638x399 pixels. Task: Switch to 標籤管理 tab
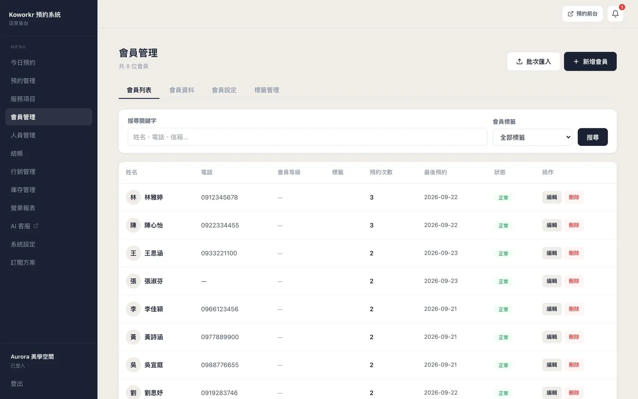tap(267, 90)
